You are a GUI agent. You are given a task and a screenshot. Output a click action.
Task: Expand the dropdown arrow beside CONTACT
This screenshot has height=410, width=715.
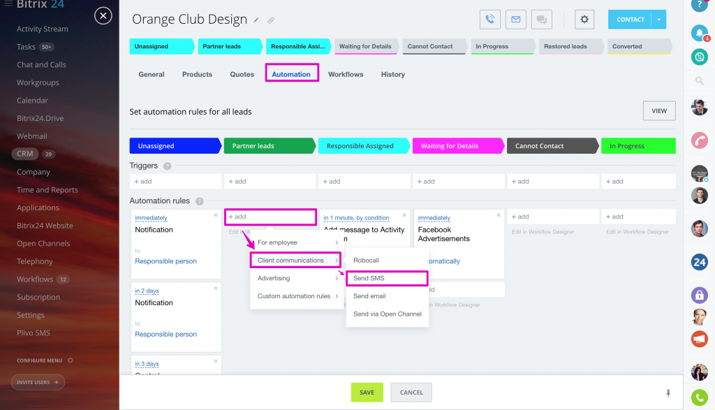tap(659, 20)
